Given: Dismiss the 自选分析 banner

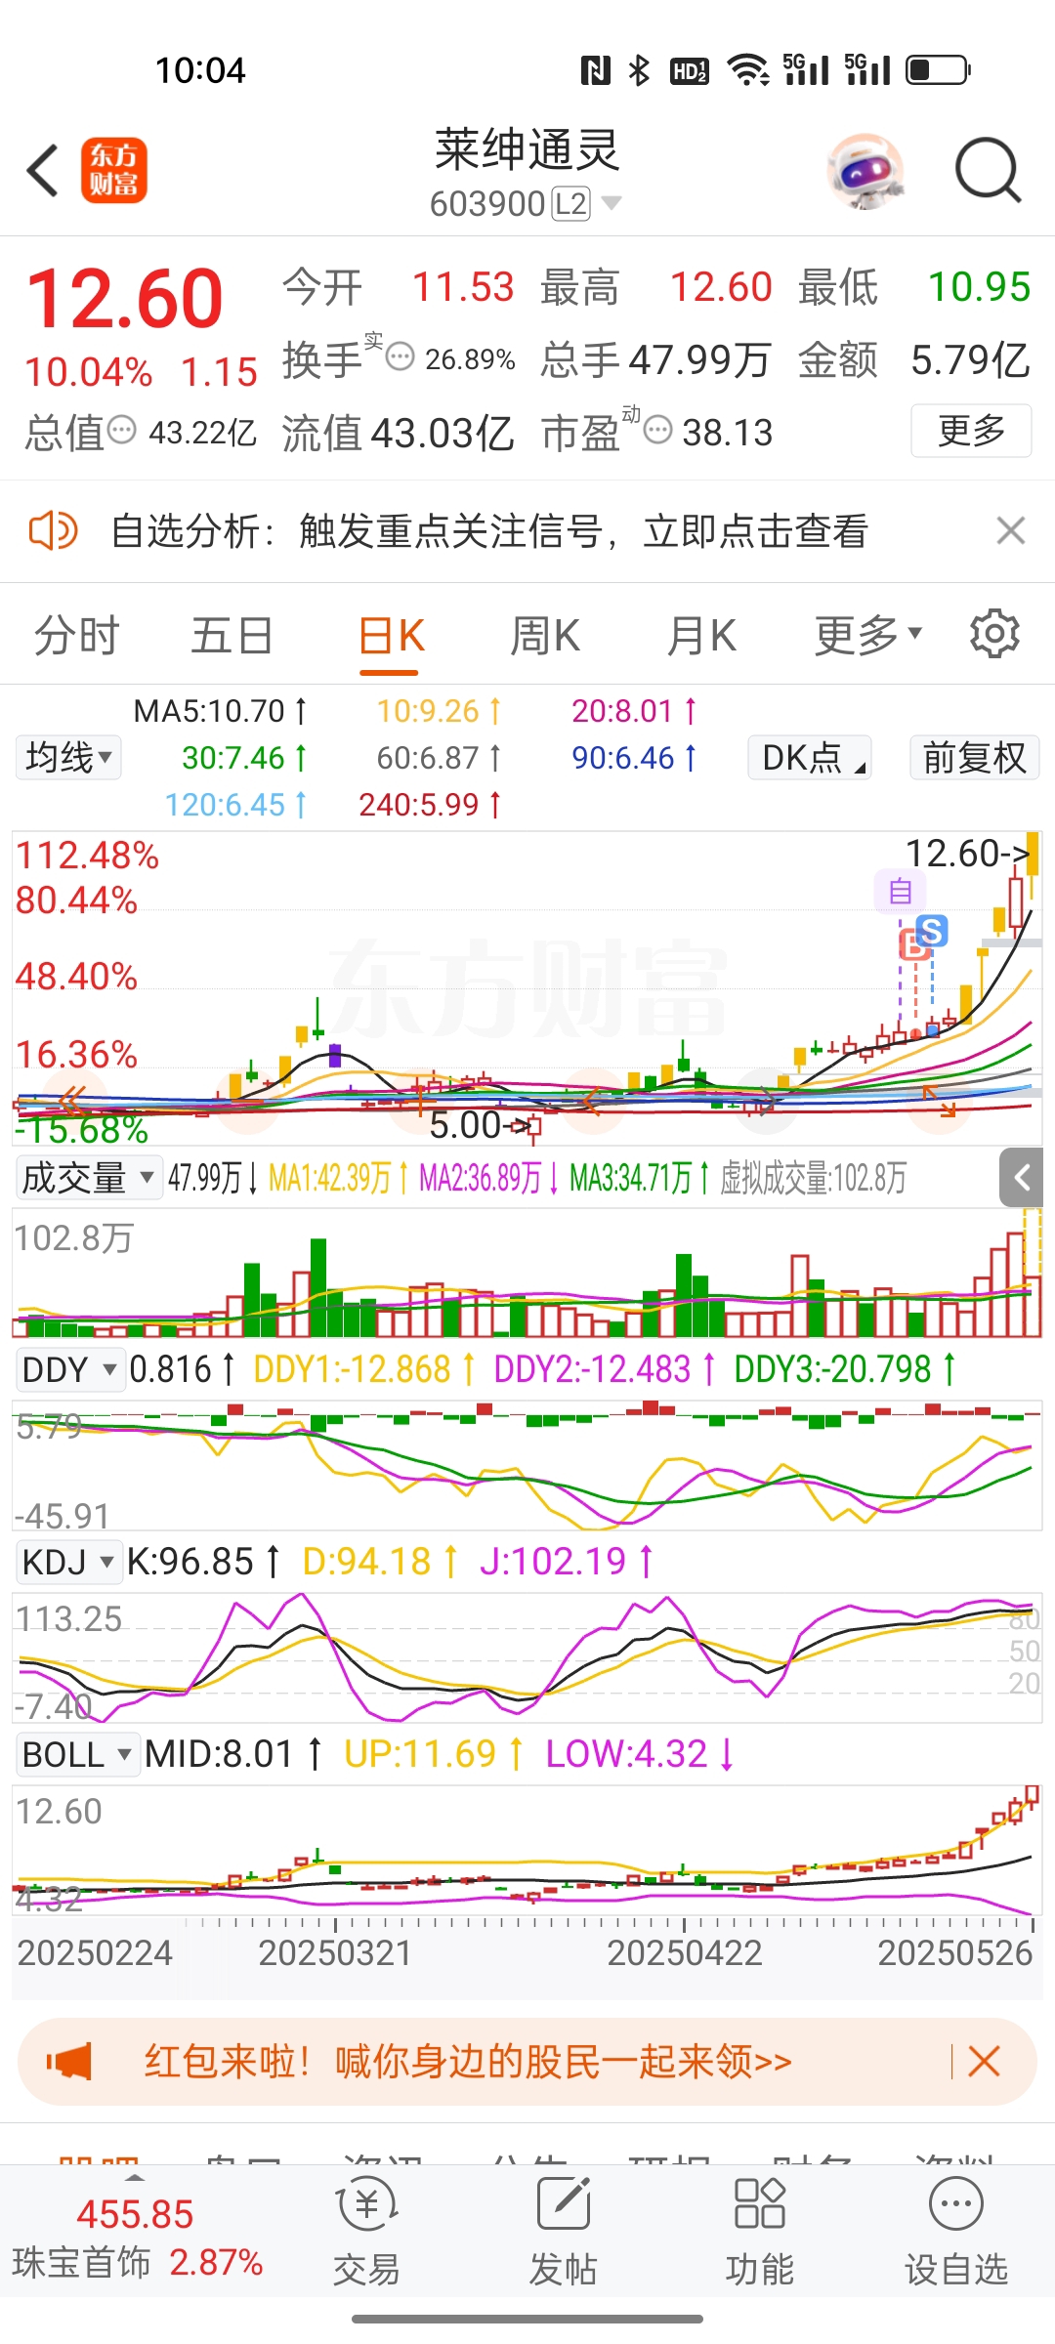Looking at the screenshot, I should pyautogui.click(x=1010, y=530).
